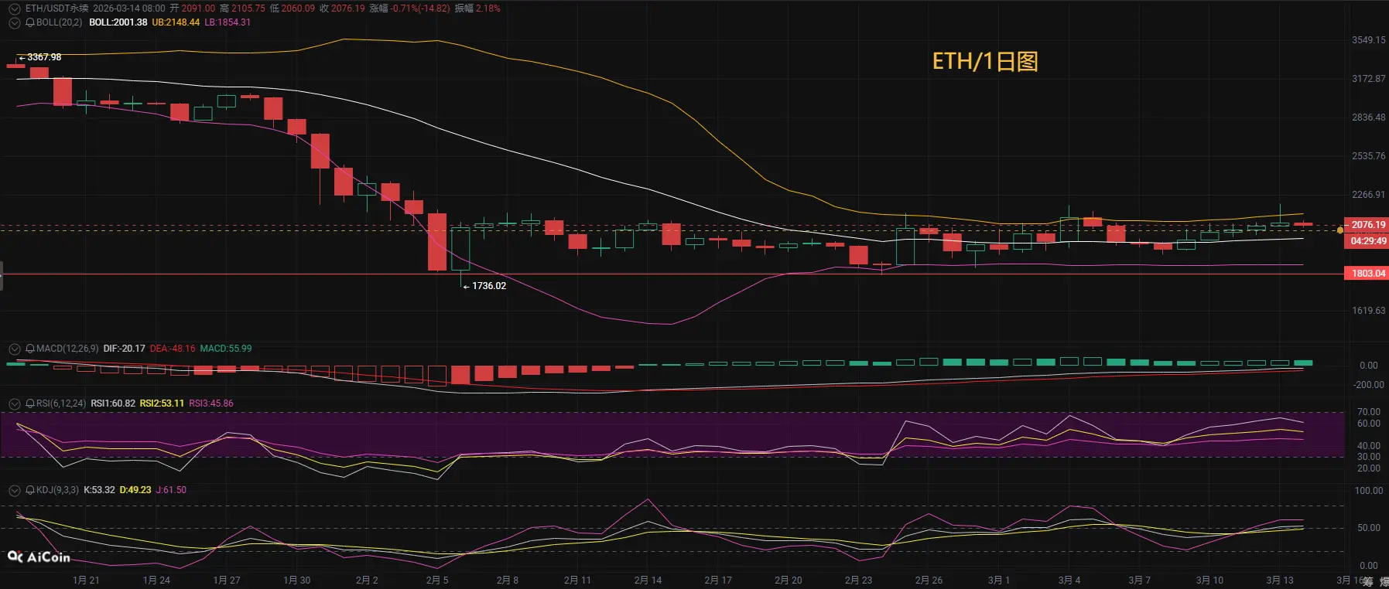Expand the left side panel handle

pos(2,276)
